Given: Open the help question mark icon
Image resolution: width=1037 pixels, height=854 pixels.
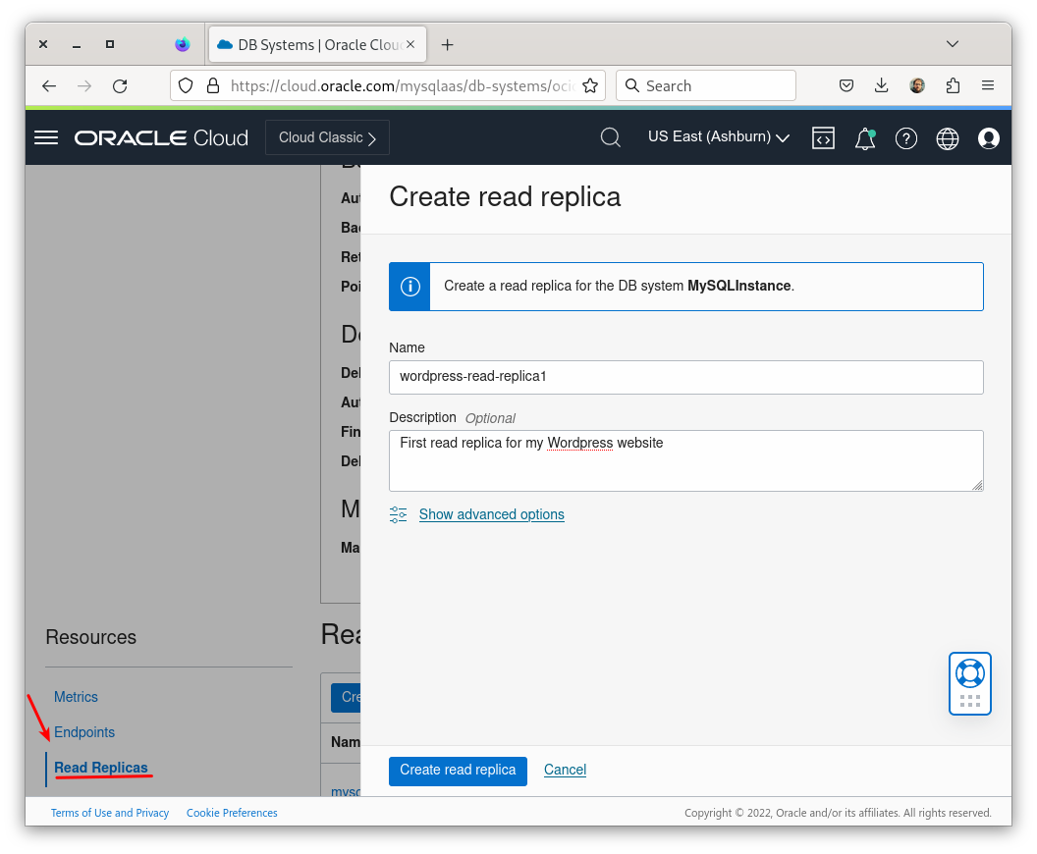Looking at the screenshot, I should click(x=905, y=138).
